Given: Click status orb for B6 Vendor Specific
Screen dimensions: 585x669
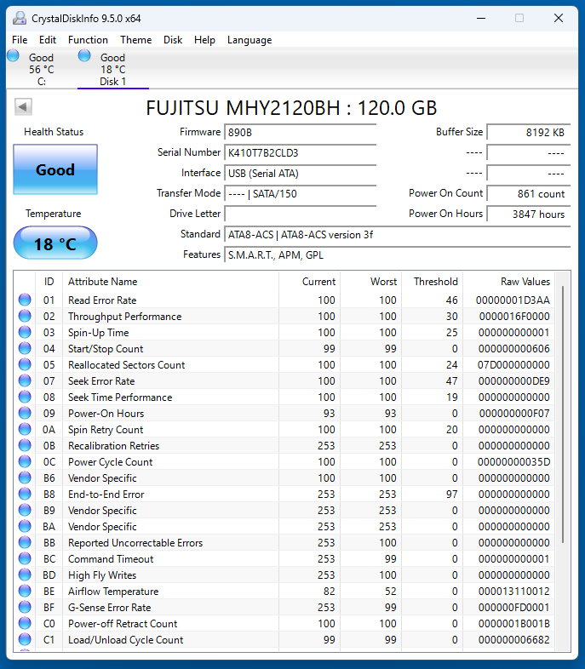Looking at the screenshot, I should 25,477.
